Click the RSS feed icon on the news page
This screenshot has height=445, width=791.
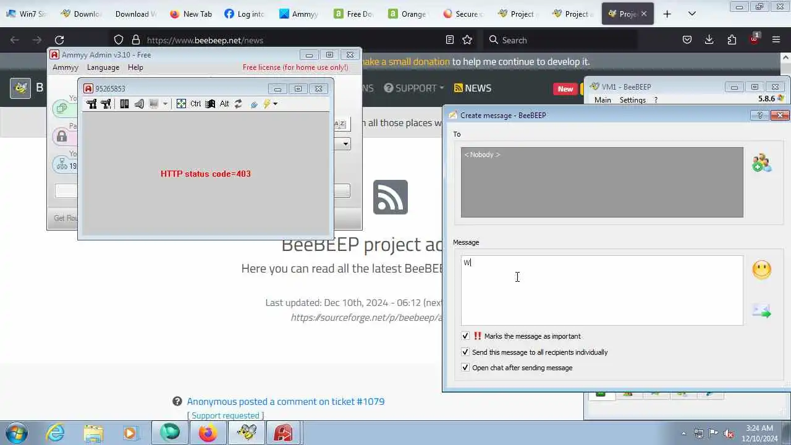391,197
